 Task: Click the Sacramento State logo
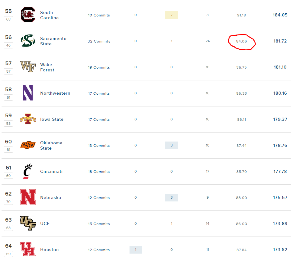point(28,41)
